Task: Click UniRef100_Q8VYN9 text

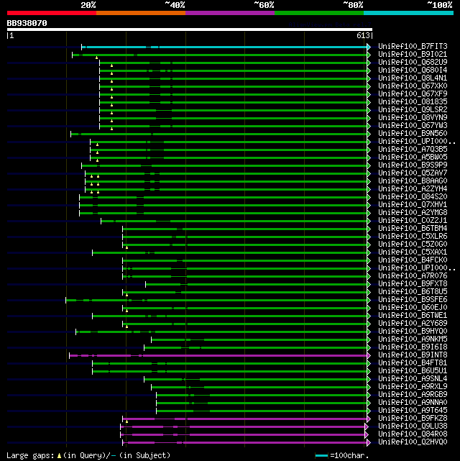Action: (x=413, y=118)
